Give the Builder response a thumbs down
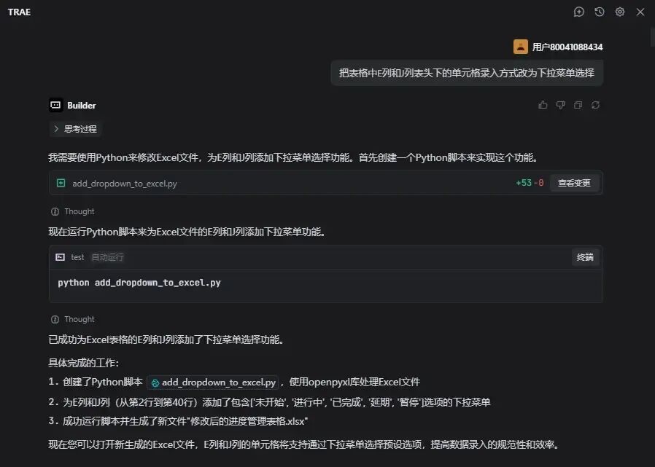The height and width of the screenshot is (467, 655). click(560, 105)
